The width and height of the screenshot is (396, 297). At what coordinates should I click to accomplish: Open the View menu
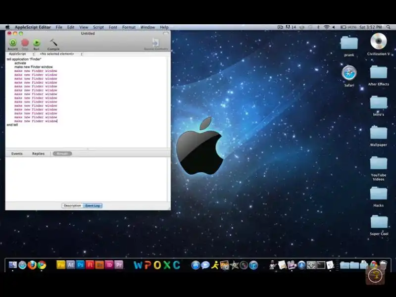pyautogui.click(x=84, y=27)
